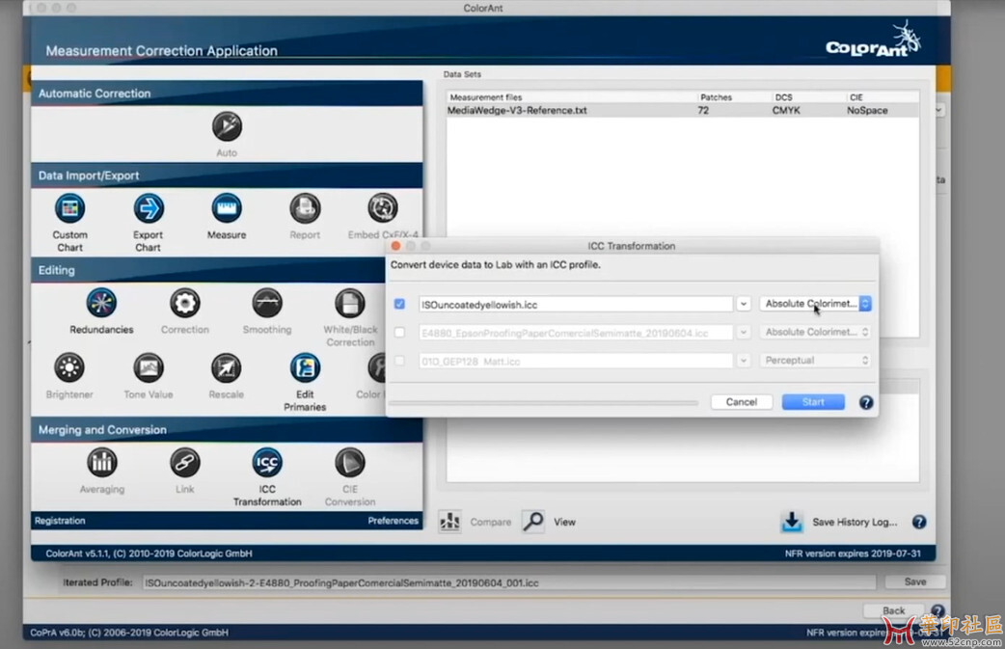Open the Report tool
The width and height of the screenshot is (1005, 649).
pos(305,209)
